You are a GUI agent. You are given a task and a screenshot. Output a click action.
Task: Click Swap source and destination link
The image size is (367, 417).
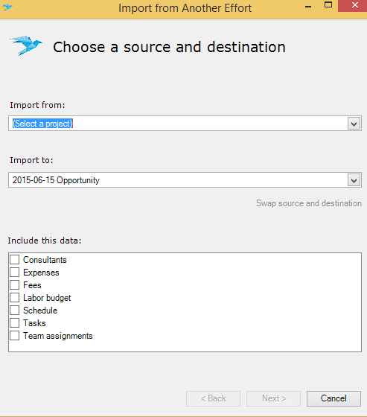pyautogui.click(x=309, y=203)
